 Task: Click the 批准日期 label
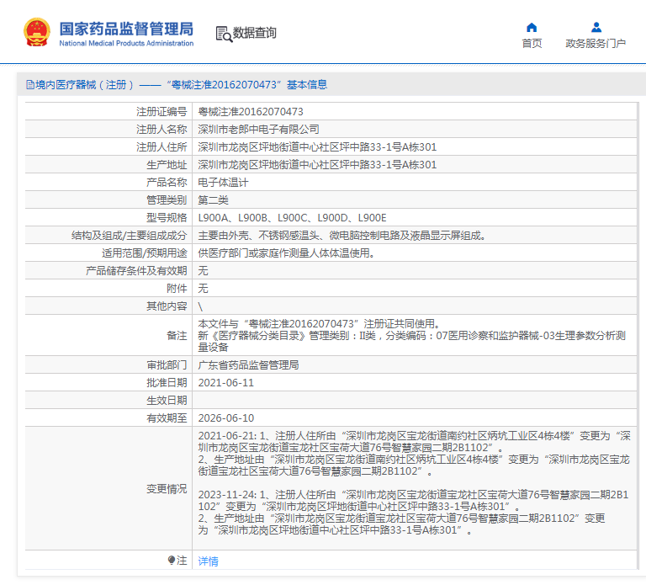(x=167, y=383)
